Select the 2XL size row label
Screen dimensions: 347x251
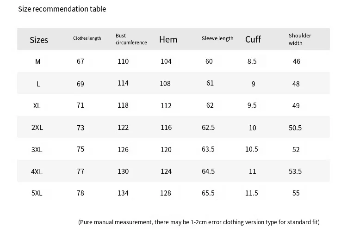point(37,128)
